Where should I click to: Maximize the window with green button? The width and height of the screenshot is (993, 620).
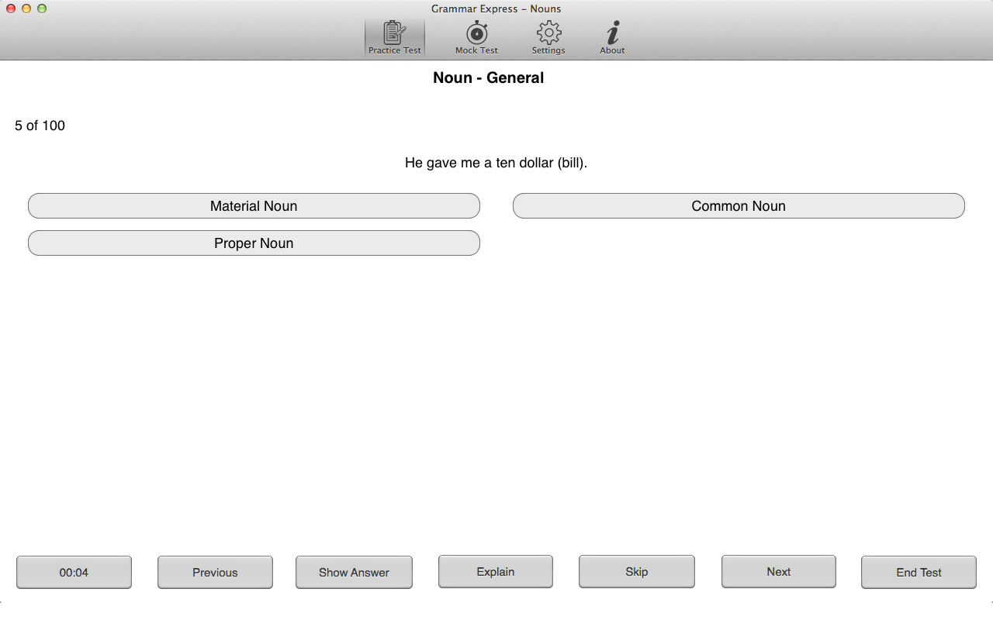[42, 9]
